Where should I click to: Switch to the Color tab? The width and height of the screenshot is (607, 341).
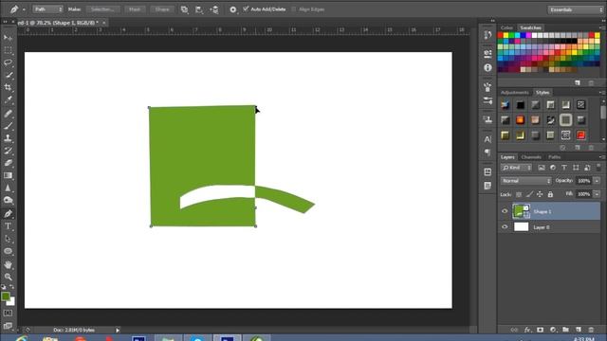click(x=506, y=27)
